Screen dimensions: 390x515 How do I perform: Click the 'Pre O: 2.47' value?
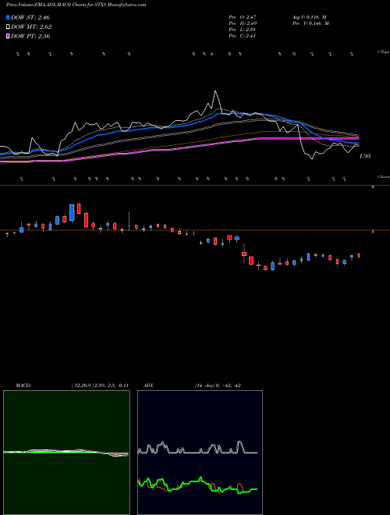[243, 17]
